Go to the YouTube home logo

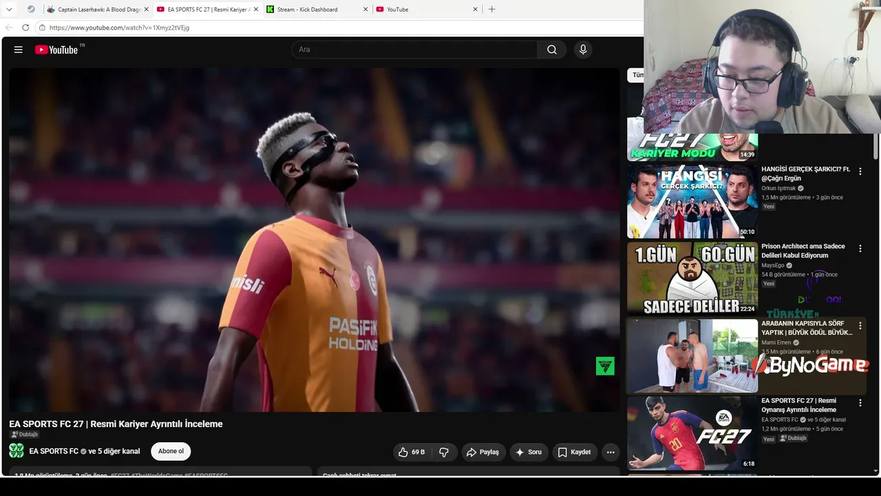click(x=56, y=50)
